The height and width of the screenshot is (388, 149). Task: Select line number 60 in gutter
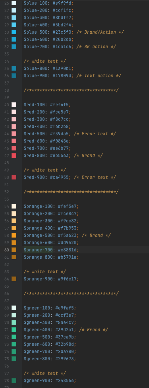(6, 250)
